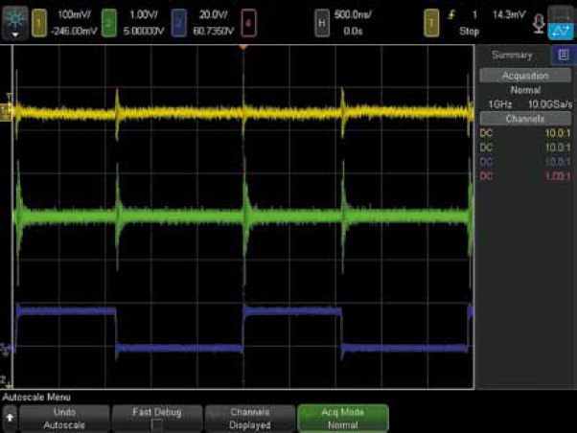Click the yellow DC 10.0:1 row

(525, 133)
